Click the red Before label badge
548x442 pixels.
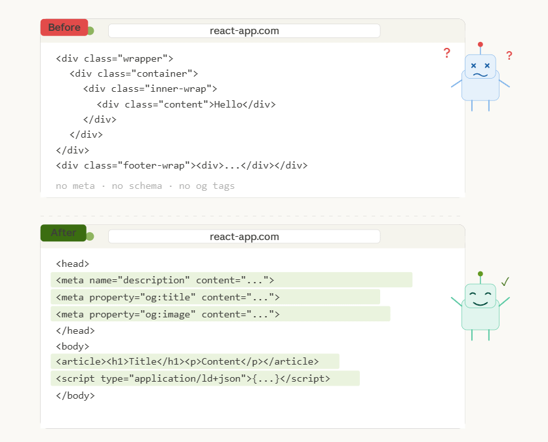(x=64, y=28)
